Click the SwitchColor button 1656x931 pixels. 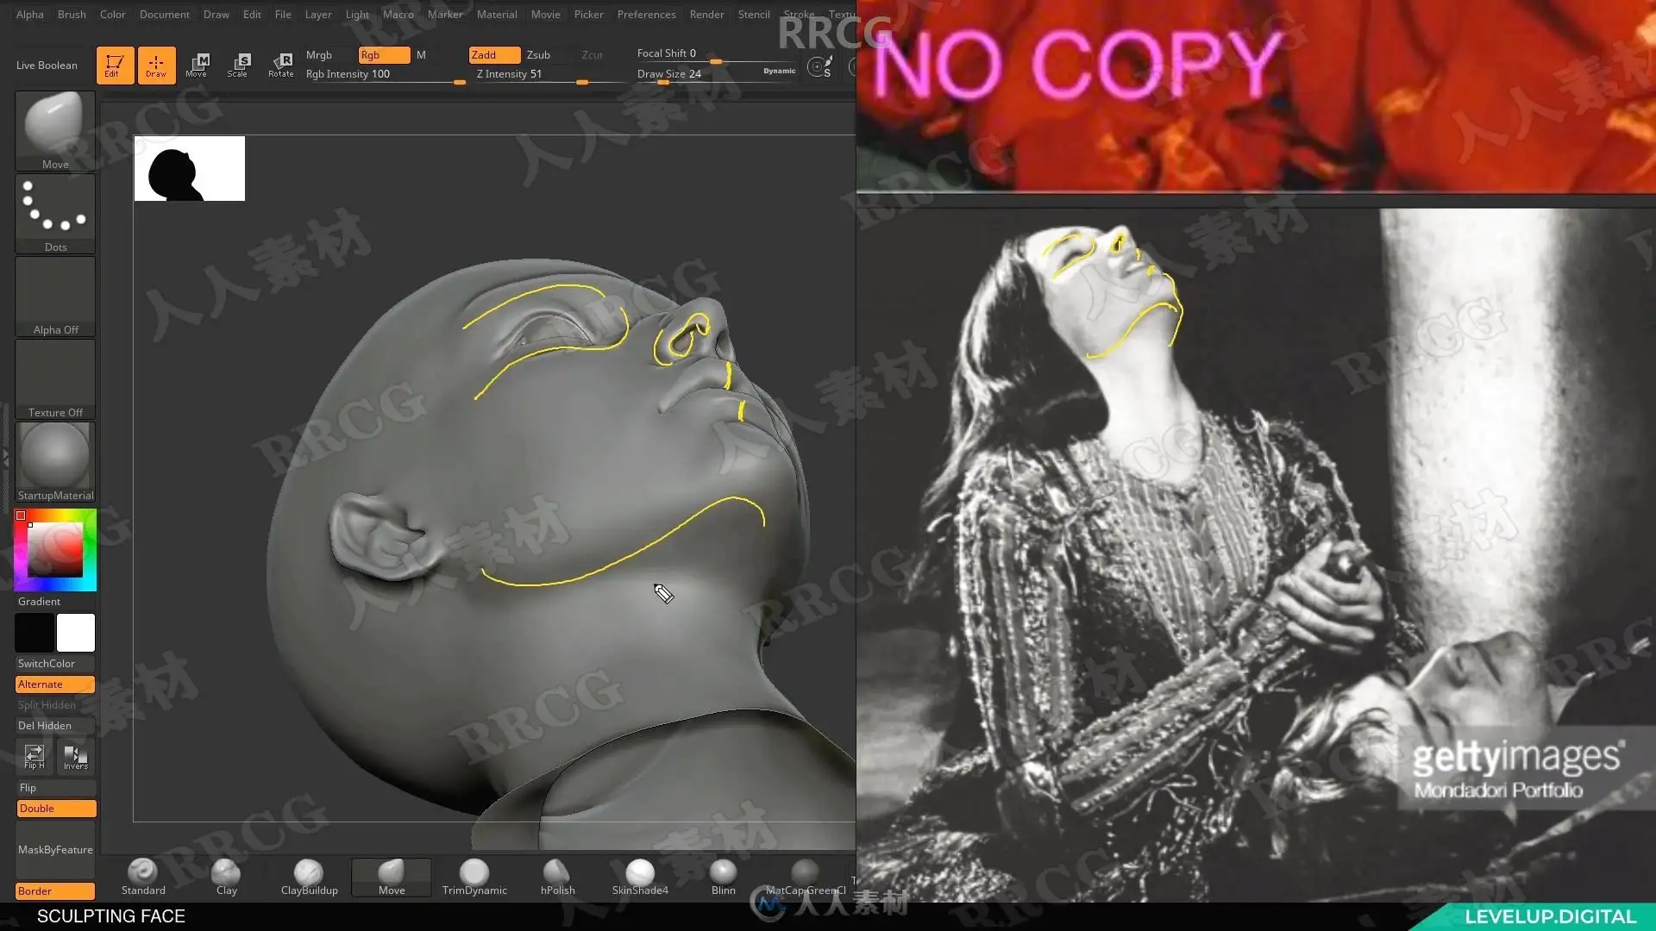pyautogui.click(x=55, y=664)
